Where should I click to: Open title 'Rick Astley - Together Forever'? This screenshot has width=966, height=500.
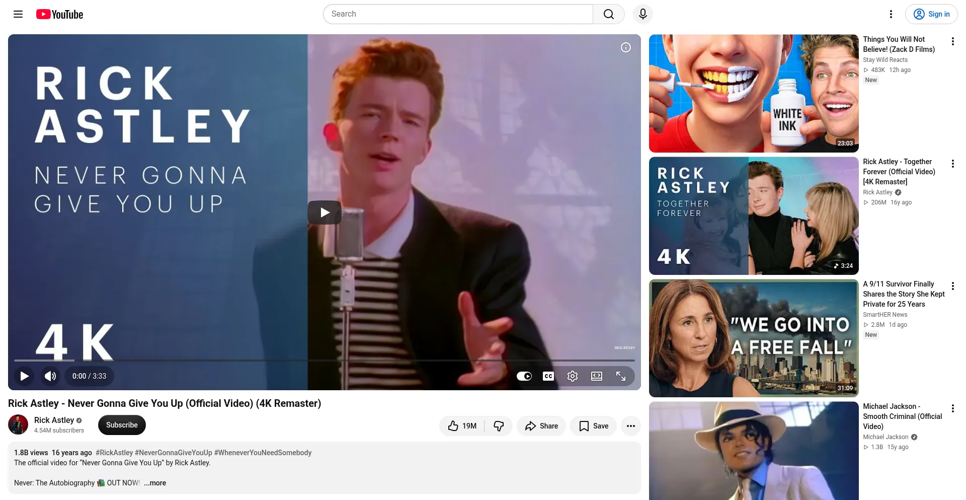tap(899, 172)
